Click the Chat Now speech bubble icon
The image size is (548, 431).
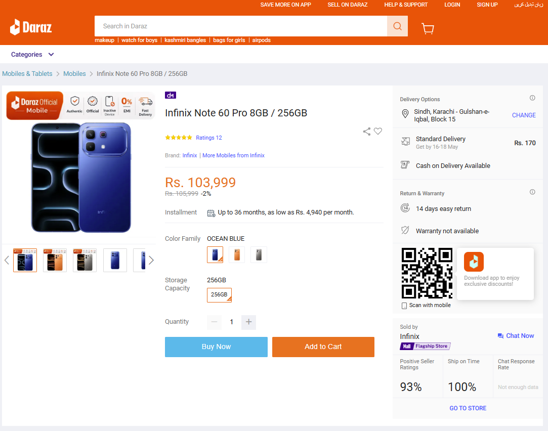pos(500,336)
